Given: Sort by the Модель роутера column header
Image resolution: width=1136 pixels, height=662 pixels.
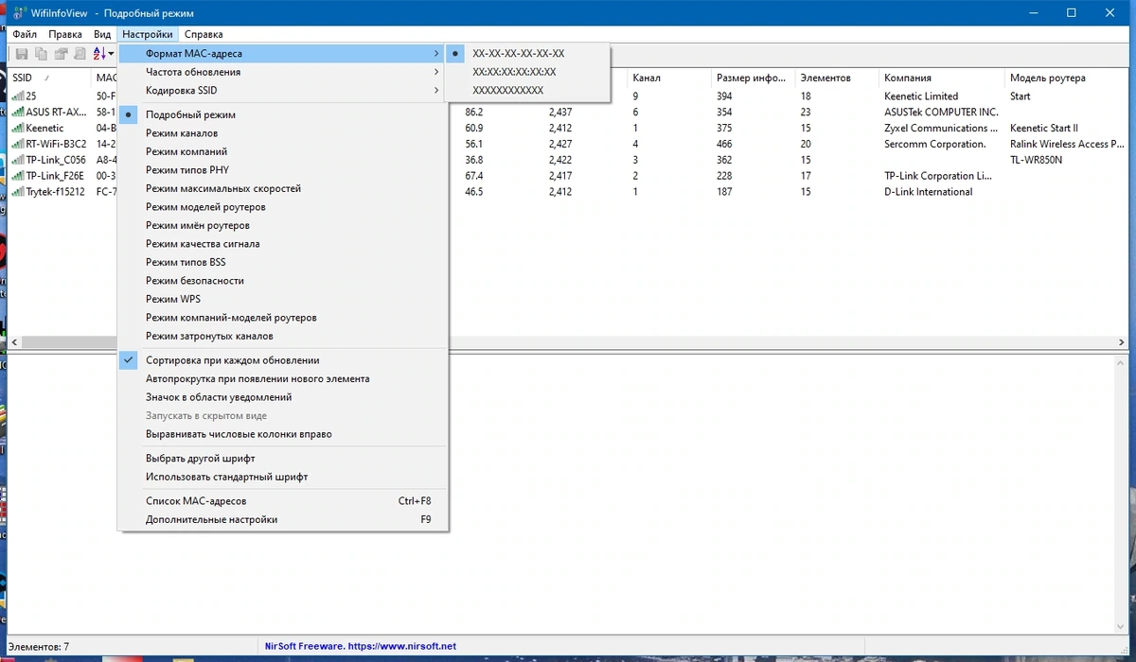Looking at the screenshot, I should tap(1067, 78).
